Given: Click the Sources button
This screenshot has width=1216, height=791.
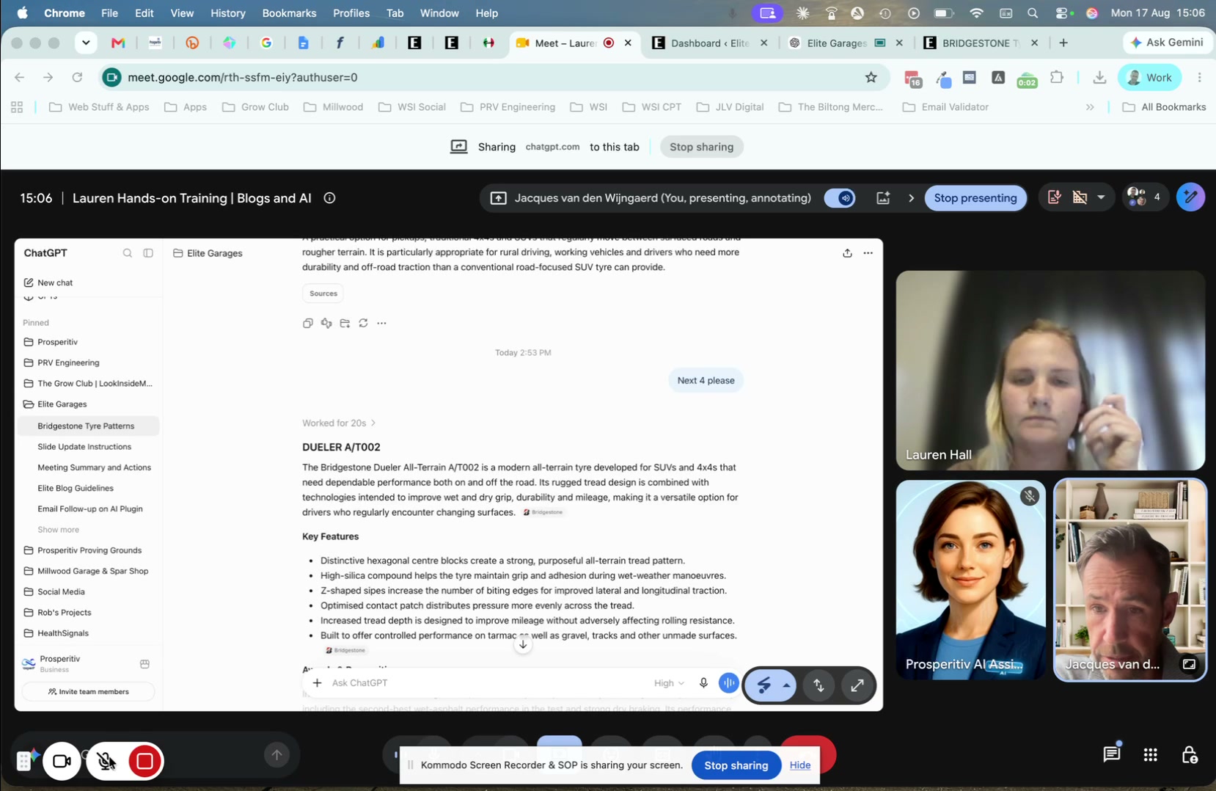Looking at the screenshot, I should point(323,294).
